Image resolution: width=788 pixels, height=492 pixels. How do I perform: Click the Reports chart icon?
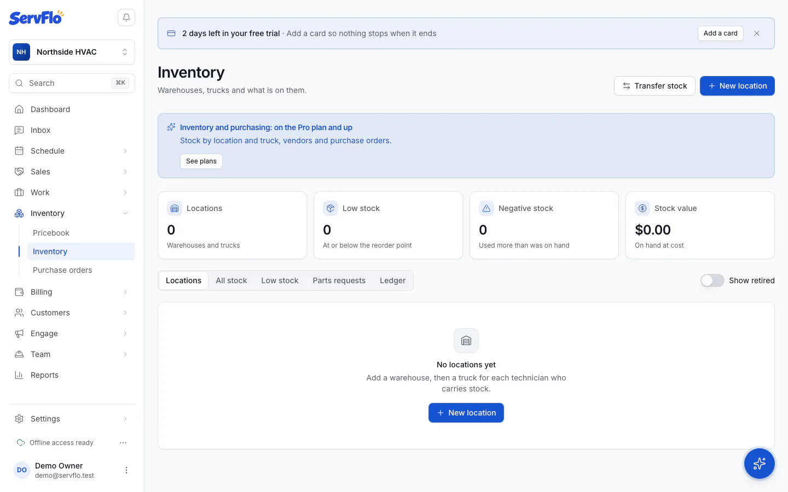[x=19, y=375]
